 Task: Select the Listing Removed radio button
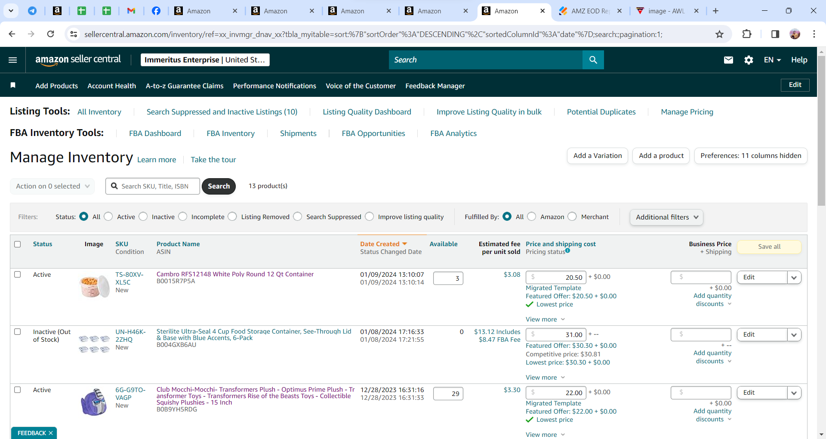pyautogui.click(x=232, y=216)
